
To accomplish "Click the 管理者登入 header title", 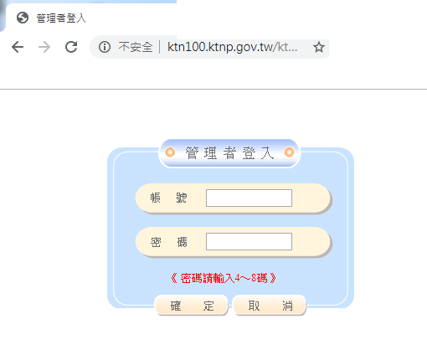I will click(229, 153).
